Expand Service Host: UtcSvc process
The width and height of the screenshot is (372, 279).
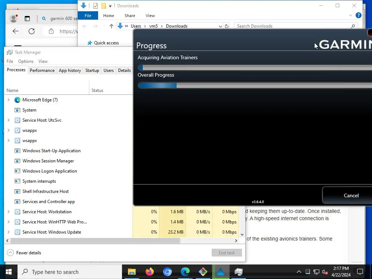point(9,120)
